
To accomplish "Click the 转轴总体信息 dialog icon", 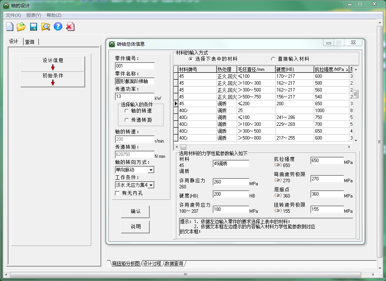I will coord(112,44).
